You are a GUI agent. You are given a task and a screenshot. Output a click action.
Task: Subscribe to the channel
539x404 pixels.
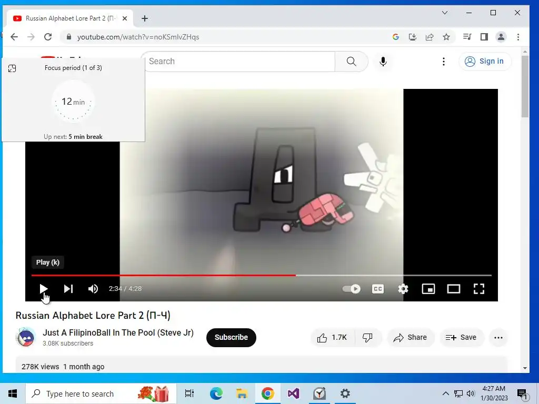point(231,337)
